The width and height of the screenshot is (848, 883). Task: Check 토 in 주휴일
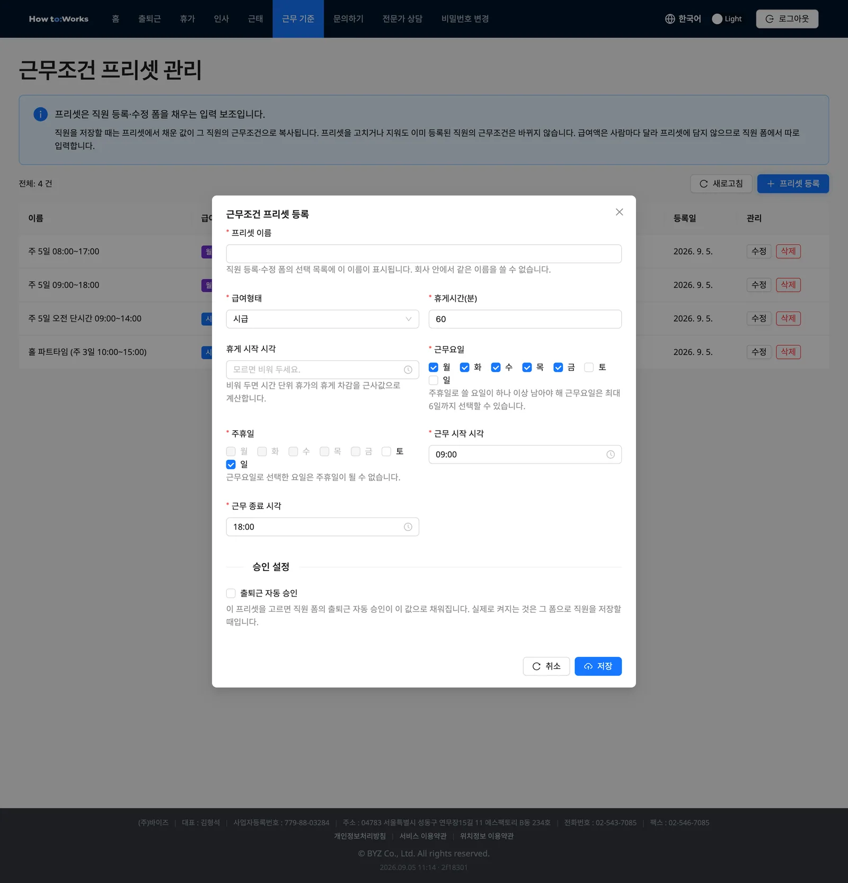[386, 451]
